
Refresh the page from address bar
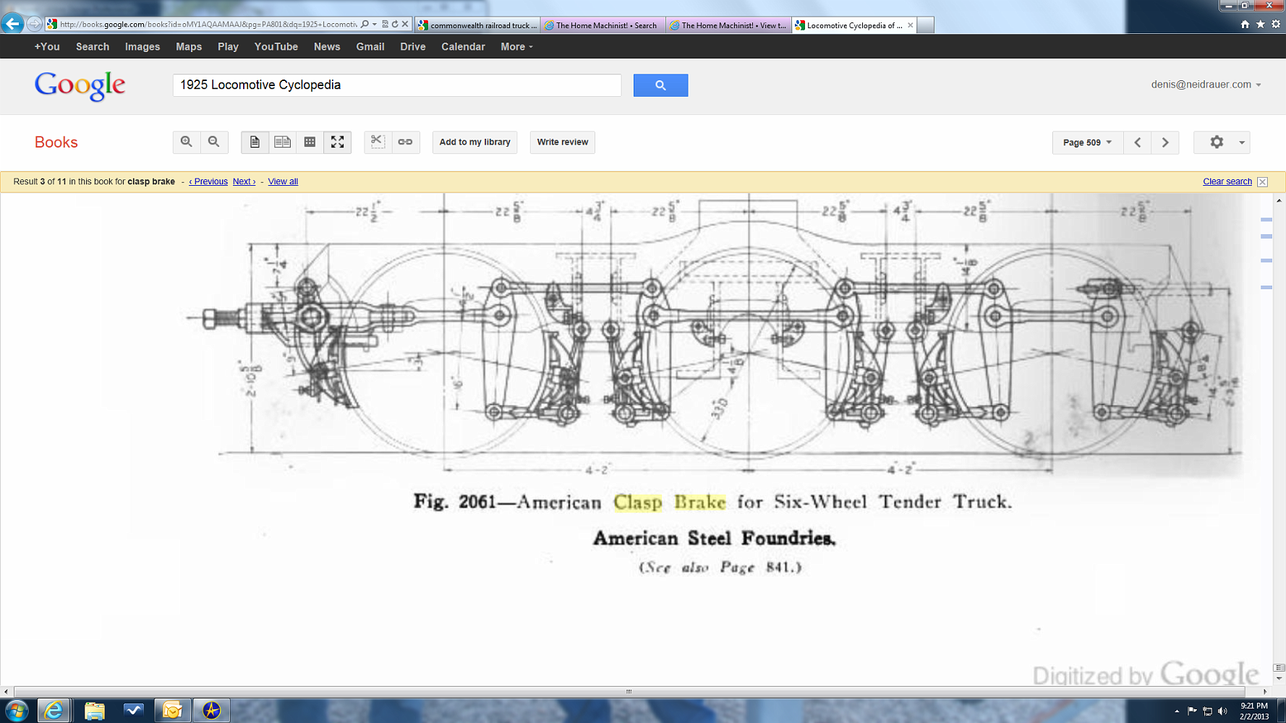[x=395, y=24]
